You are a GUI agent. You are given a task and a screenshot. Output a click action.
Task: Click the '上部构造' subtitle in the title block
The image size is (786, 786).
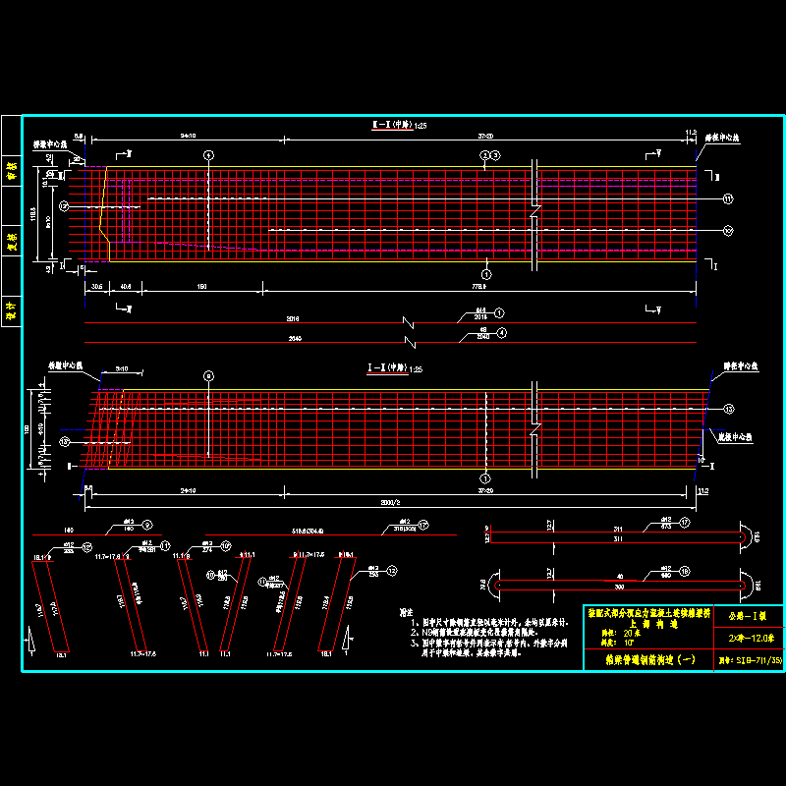(x=653, y=624)
